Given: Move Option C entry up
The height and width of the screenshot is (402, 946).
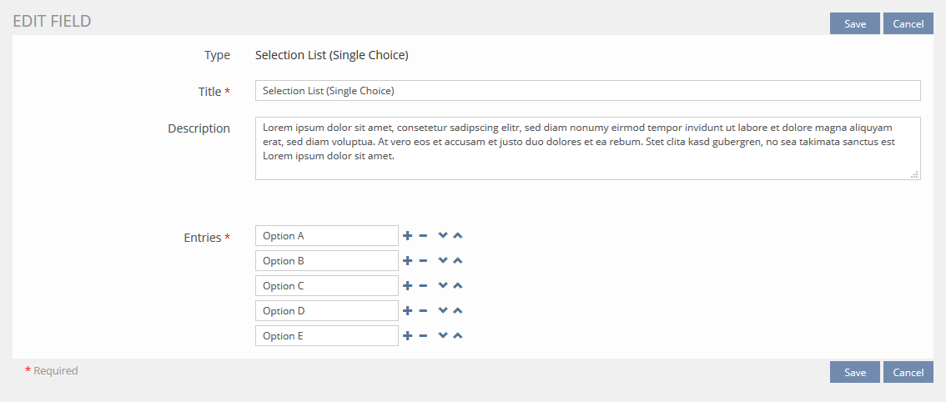Looking at the screenshot, I should coord(458,286).
